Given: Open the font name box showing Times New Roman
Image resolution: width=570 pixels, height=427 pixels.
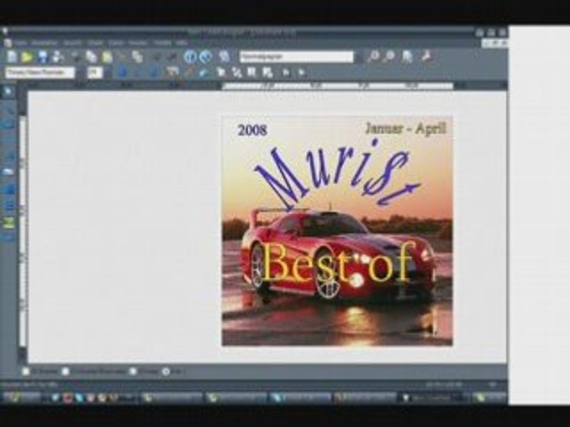Looking at the screenshot, I should point(40,72).
